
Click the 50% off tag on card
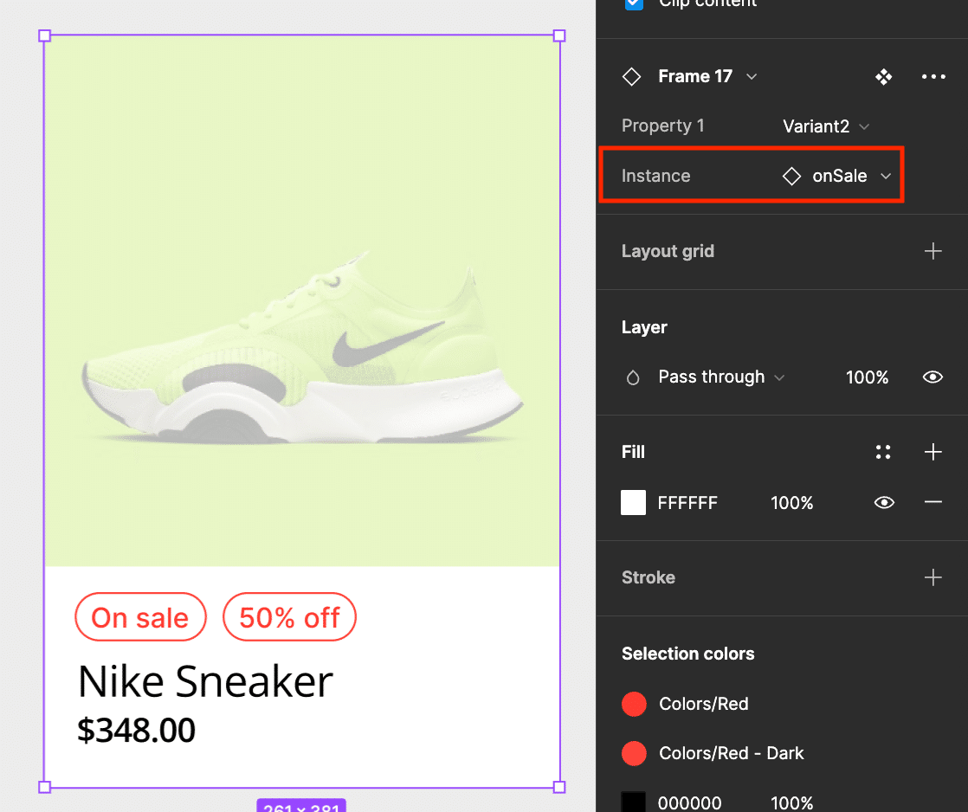pyautogui.click(x=289, y=617)
